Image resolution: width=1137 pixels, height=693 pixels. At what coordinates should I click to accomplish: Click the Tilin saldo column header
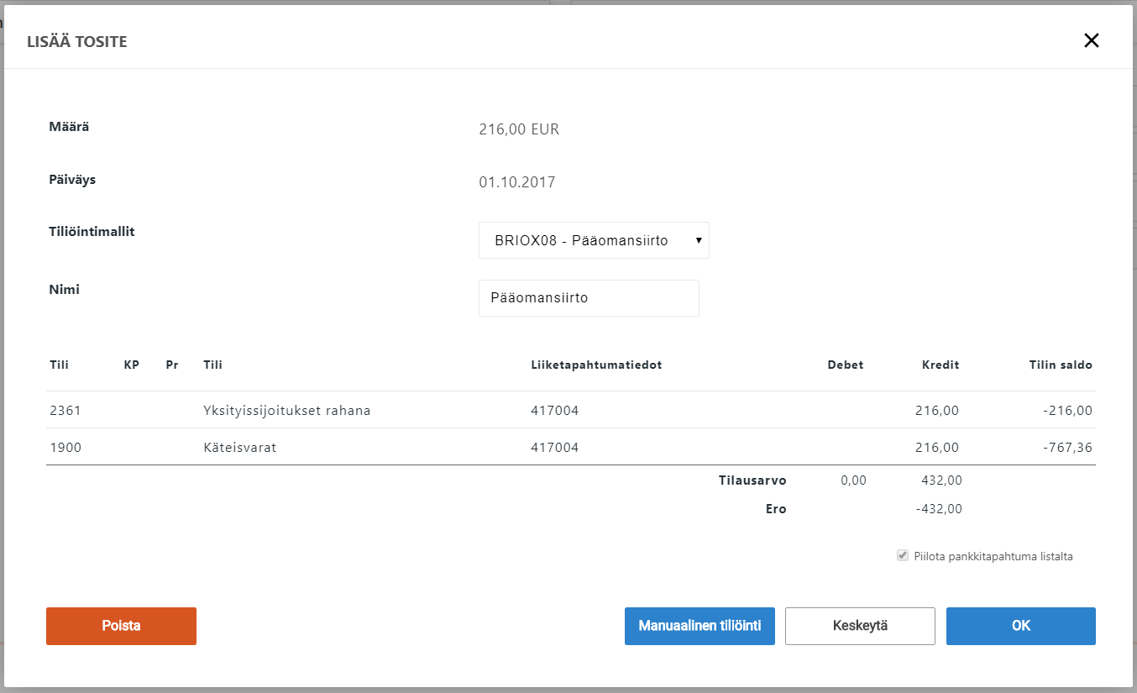click(1060, 365)
